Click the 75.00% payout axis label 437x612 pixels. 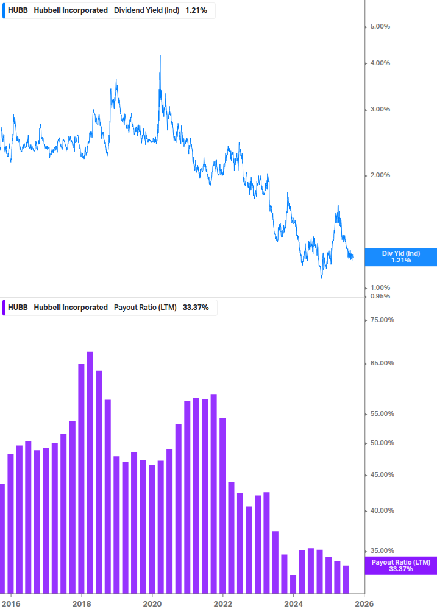pyautogui.click(x=382, y=320)
